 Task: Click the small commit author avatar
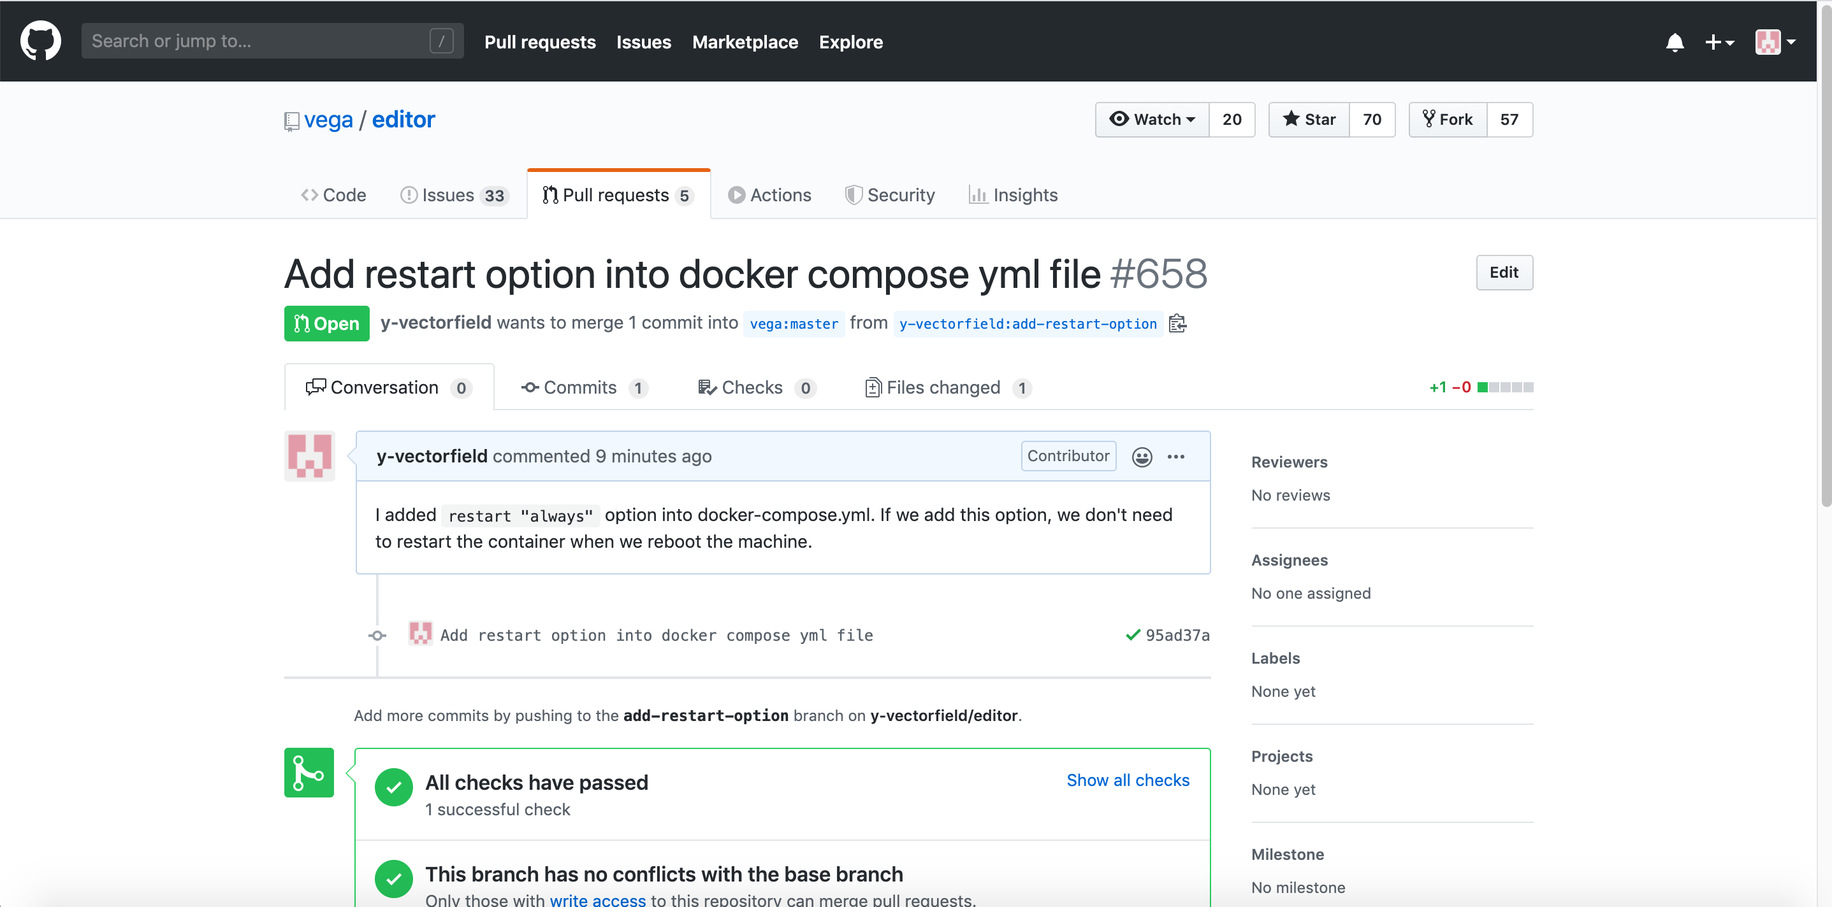419,633
